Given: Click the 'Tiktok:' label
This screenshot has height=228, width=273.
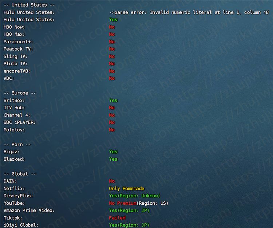Looking at the screenshot, I should click(x=13, y=218).
